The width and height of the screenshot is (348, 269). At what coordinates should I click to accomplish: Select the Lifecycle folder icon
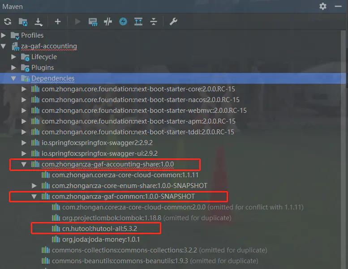pyautogui.click(x=25, y=57)
